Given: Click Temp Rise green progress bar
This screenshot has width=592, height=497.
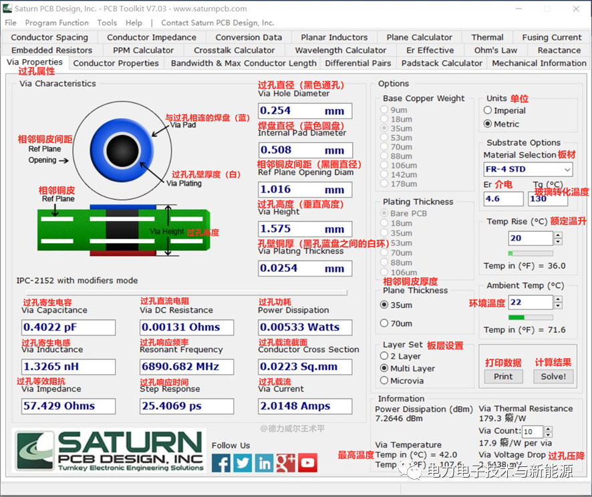Looking at the screenshot, I should pyautogui.click(x=531, y=253).
